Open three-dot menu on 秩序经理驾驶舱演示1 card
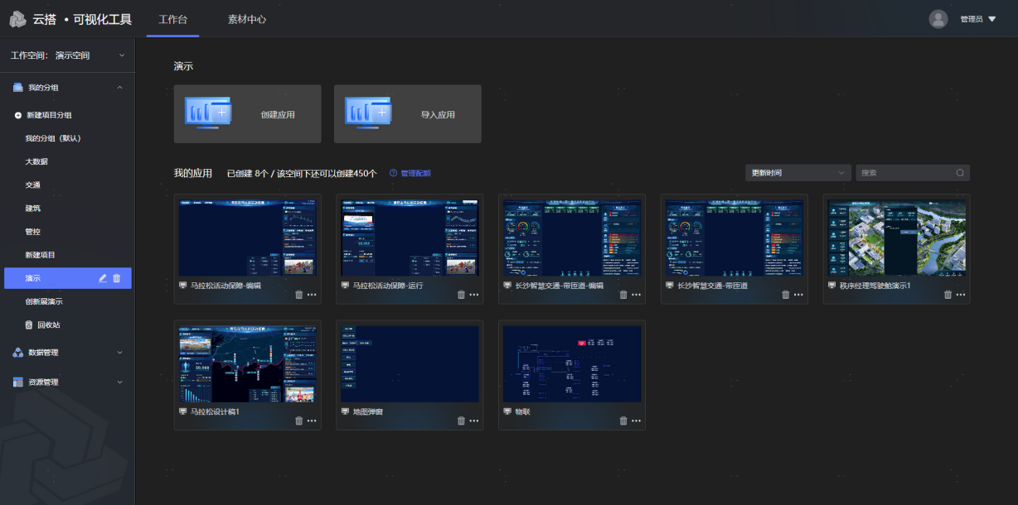 pyautogui.click(x=962, y=294)
